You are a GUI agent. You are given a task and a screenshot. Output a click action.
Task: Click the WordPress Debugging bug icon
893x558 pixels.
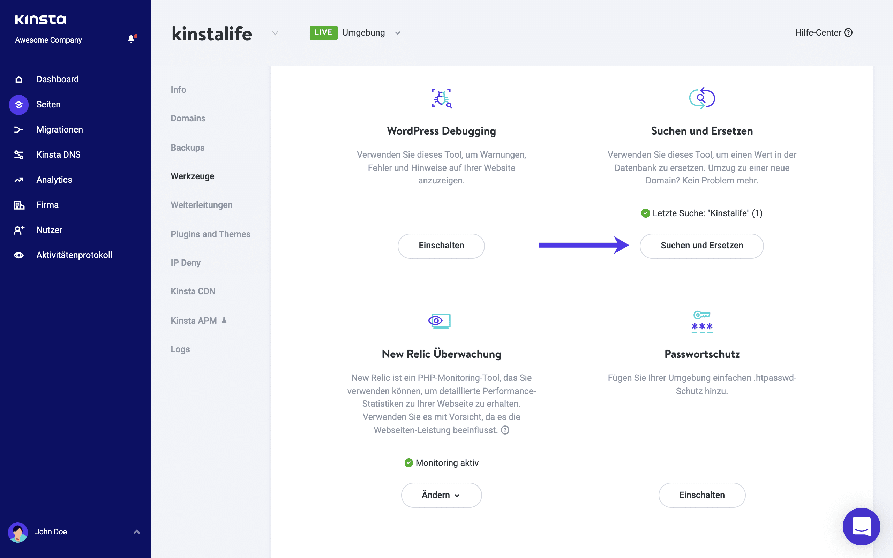pos(441,99)
